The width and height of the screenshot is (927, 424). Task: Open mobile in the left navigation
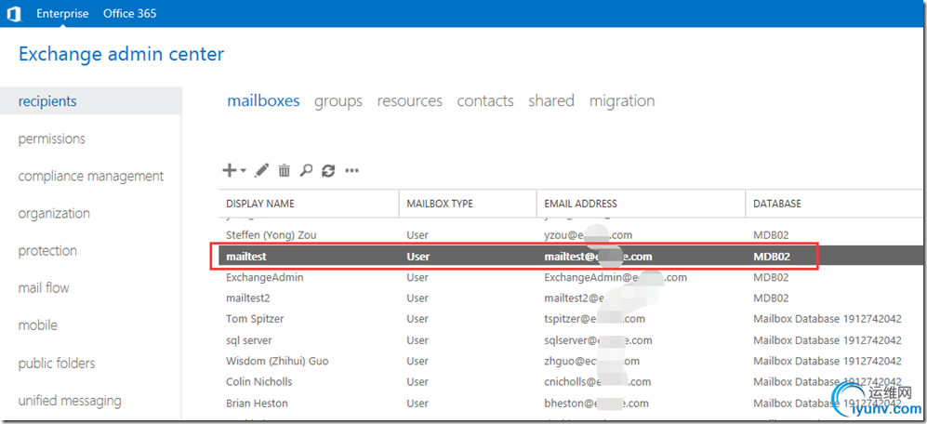38,325
